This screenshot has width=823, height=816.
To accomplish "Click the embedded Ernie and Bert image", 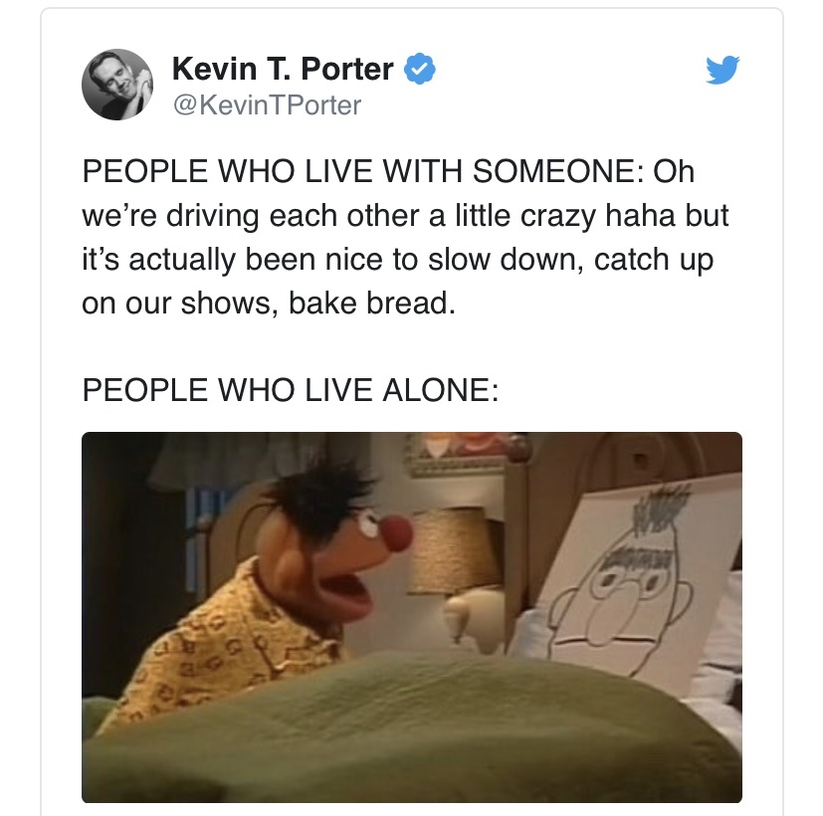I will pyautogui.click(x=412, y=617).
